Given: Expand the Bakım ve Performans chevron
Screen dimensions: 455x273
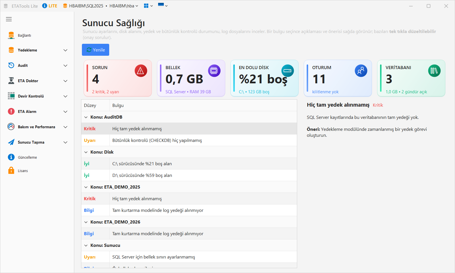Looking at the screenshot, I should coord(65,127).
